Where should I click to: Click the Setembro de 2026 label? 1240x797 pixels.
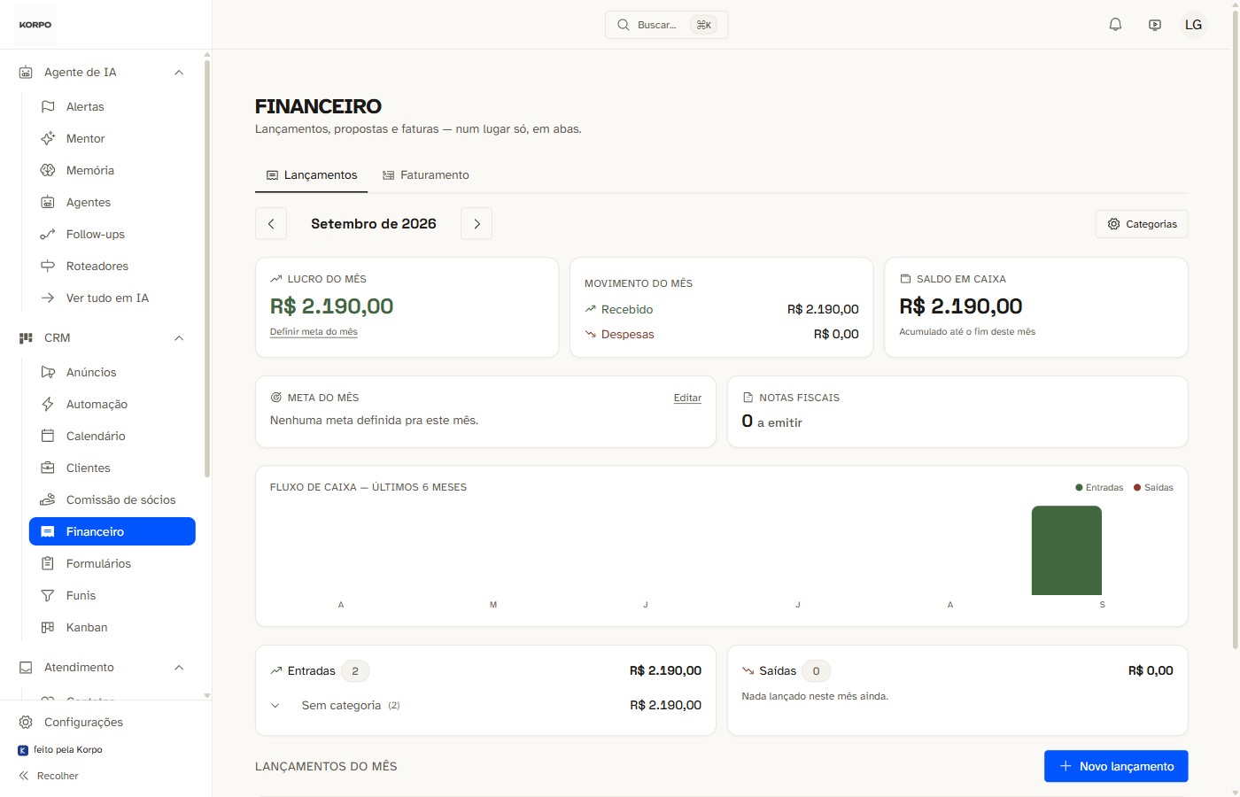point(374,224)
